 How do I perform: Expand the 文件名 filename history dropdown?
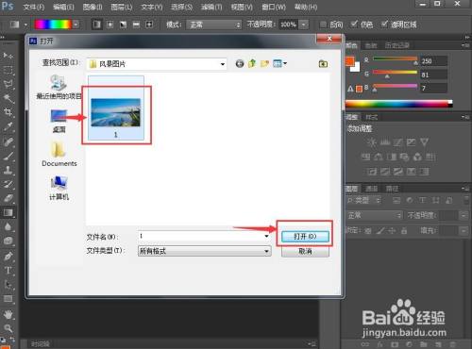pyautogui.click(x=266, y=236)
